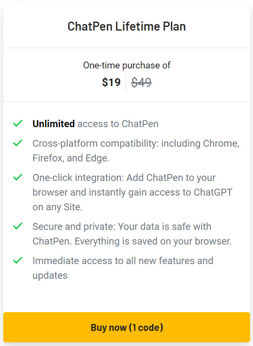
Task: Click the crossed-out $49 price
Action: pos(142,82)
